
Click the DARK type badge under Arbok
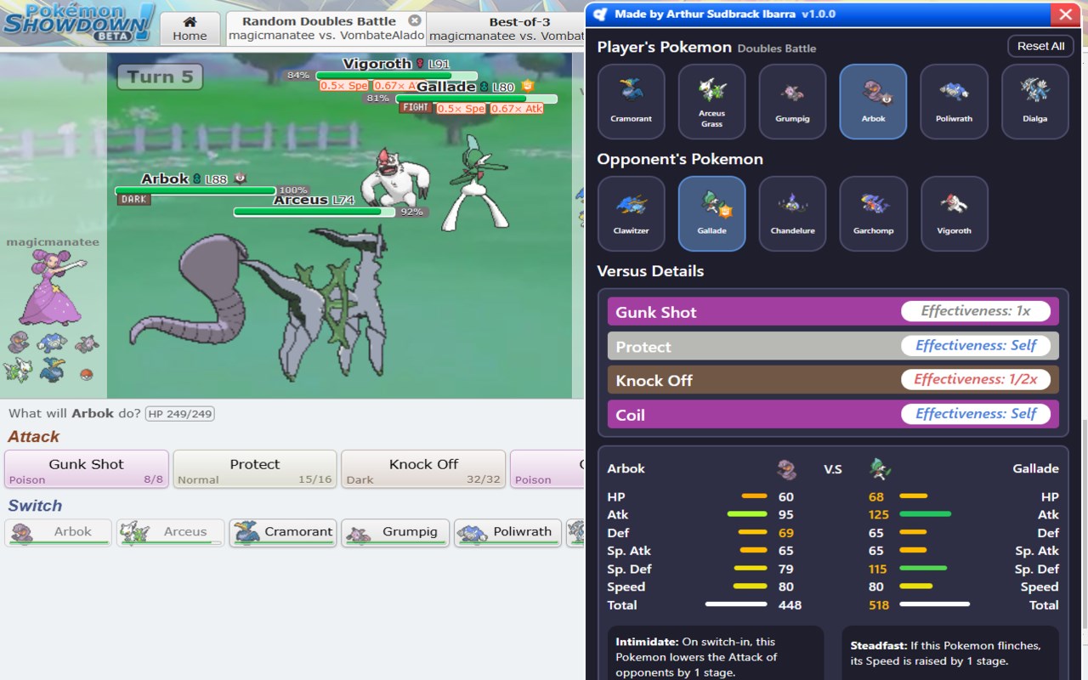click(x=133, y=199)
